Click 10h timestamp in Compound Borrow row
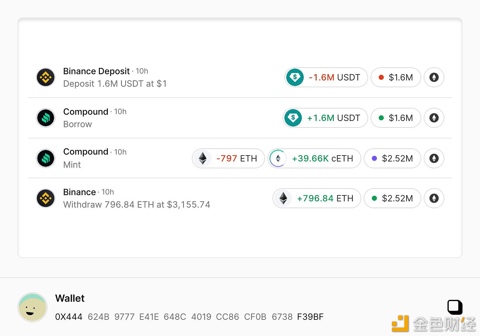 pos(120,112)
